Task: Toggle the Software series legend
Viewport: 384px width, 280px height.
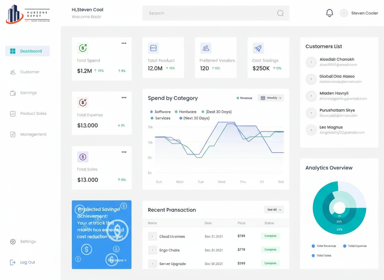Action: pos(160,112)
